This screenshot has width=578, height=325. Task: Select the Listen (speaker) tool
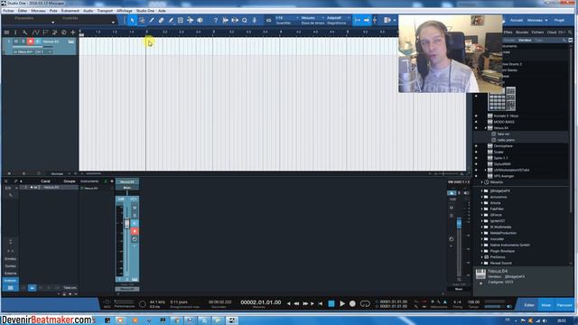[x=200, y=20]
